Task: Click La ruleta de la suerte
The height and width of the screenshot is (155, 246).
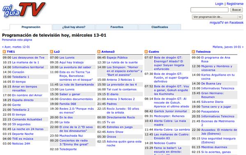Action: pyautogui.click(x=122, y=62)
